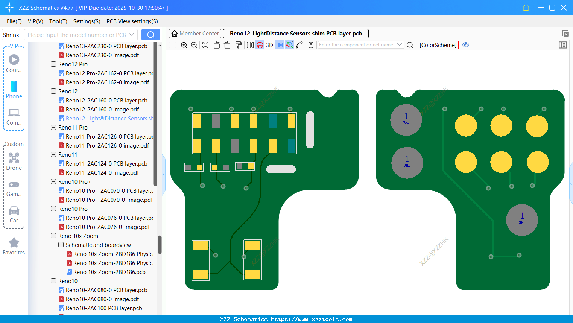Click the component or net name field

tap(356, 45)
